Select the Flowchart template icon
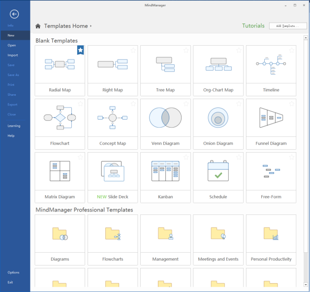 tap(60, 117)
